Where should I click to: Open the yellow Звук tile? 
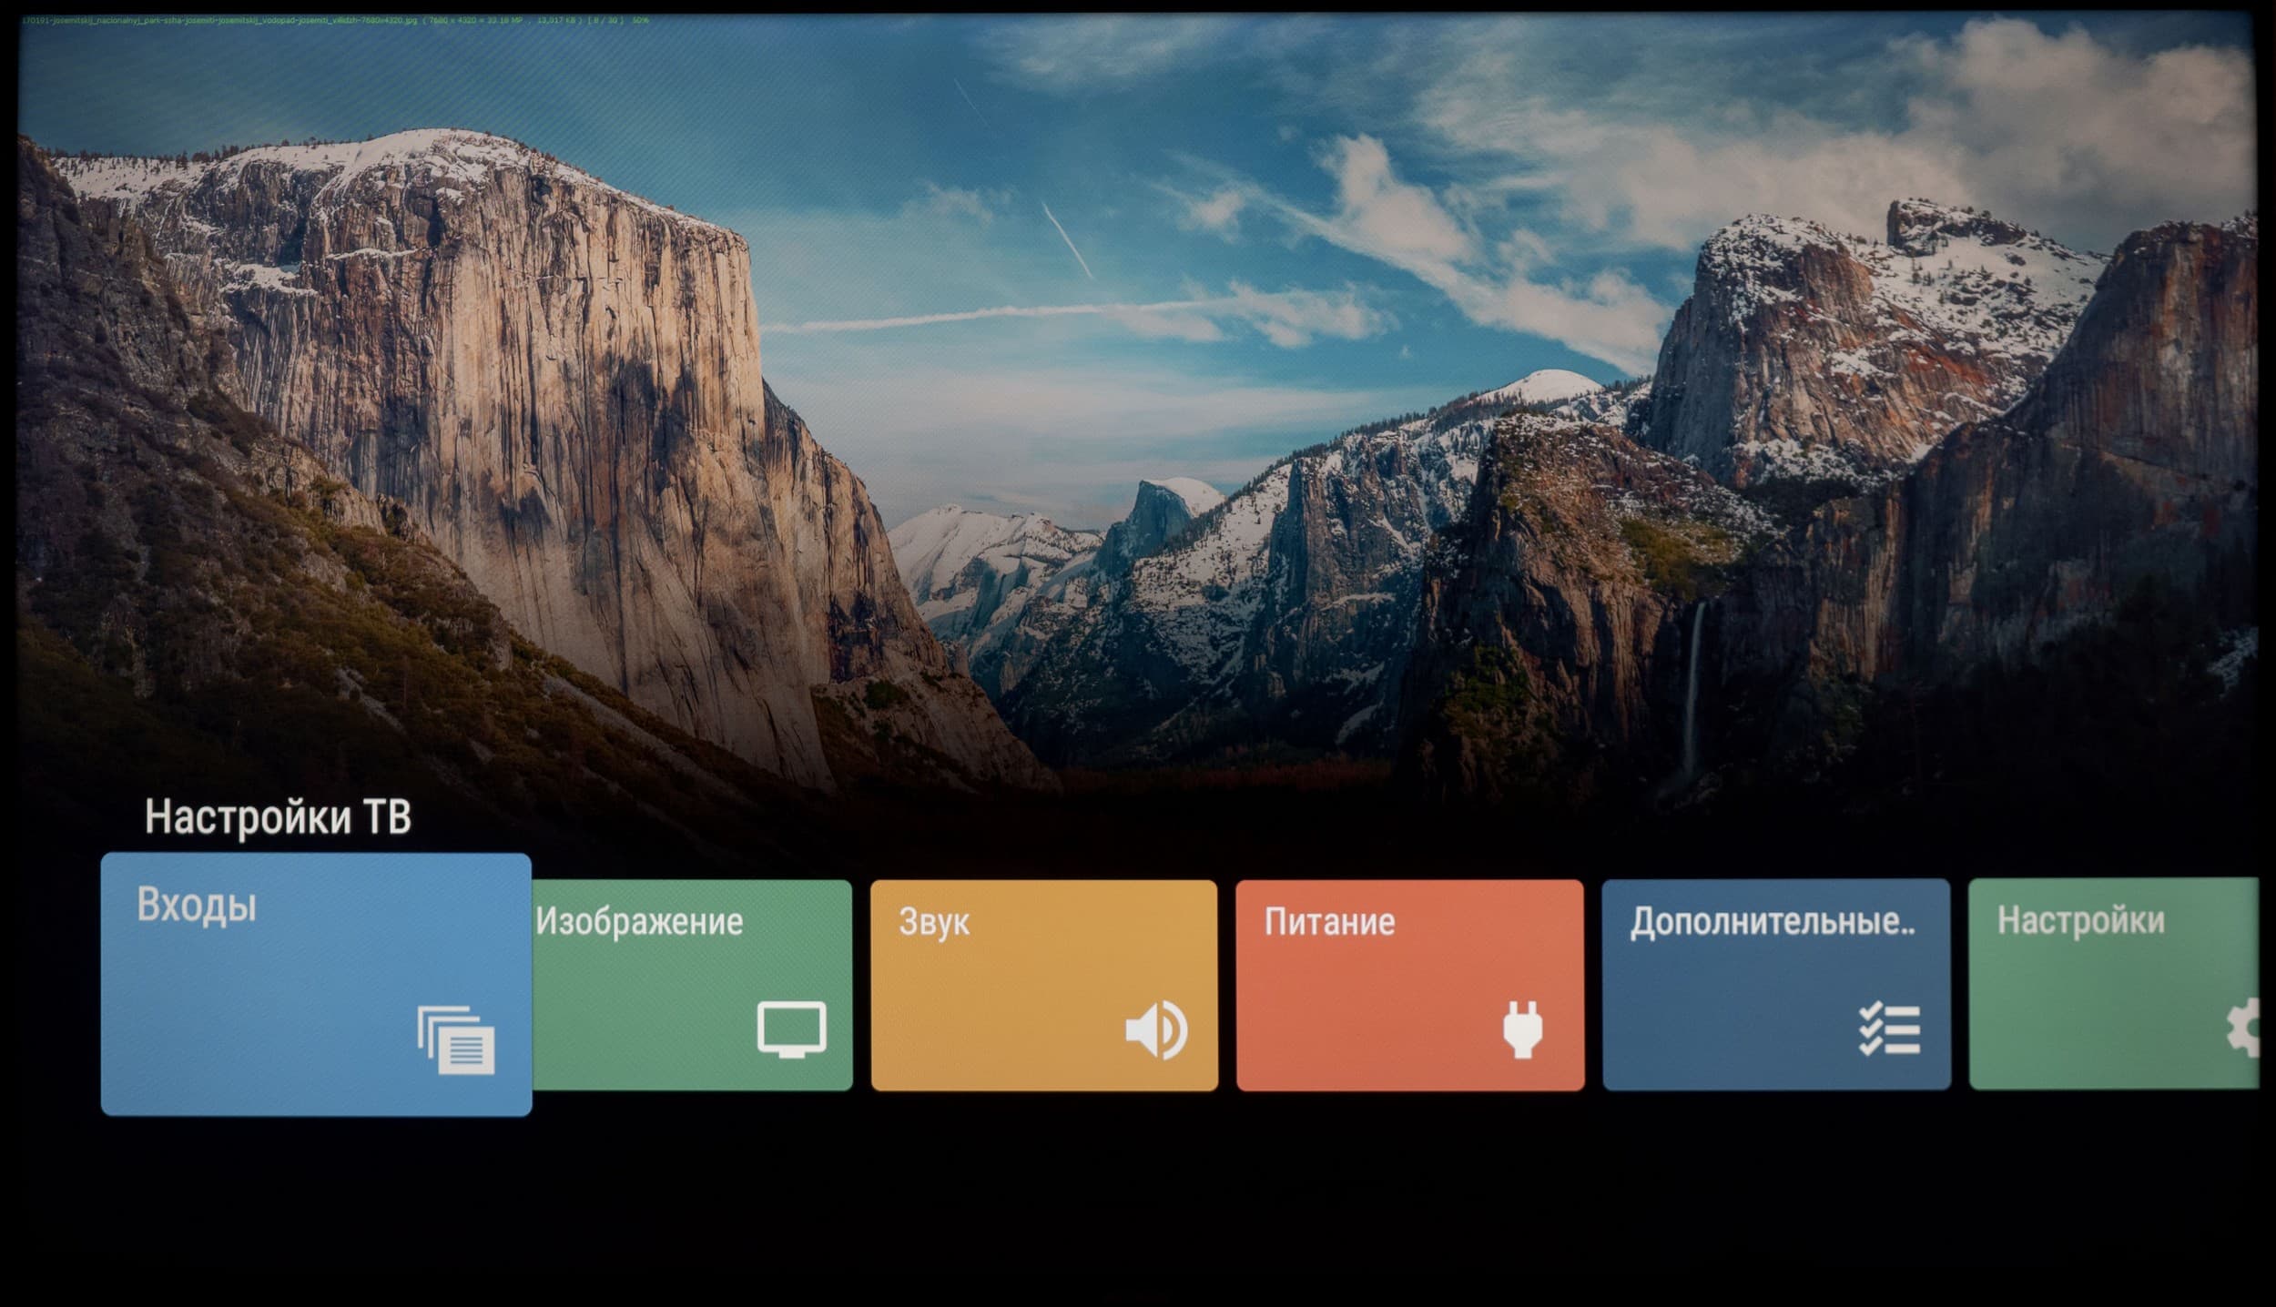[x=1043, y=985]
